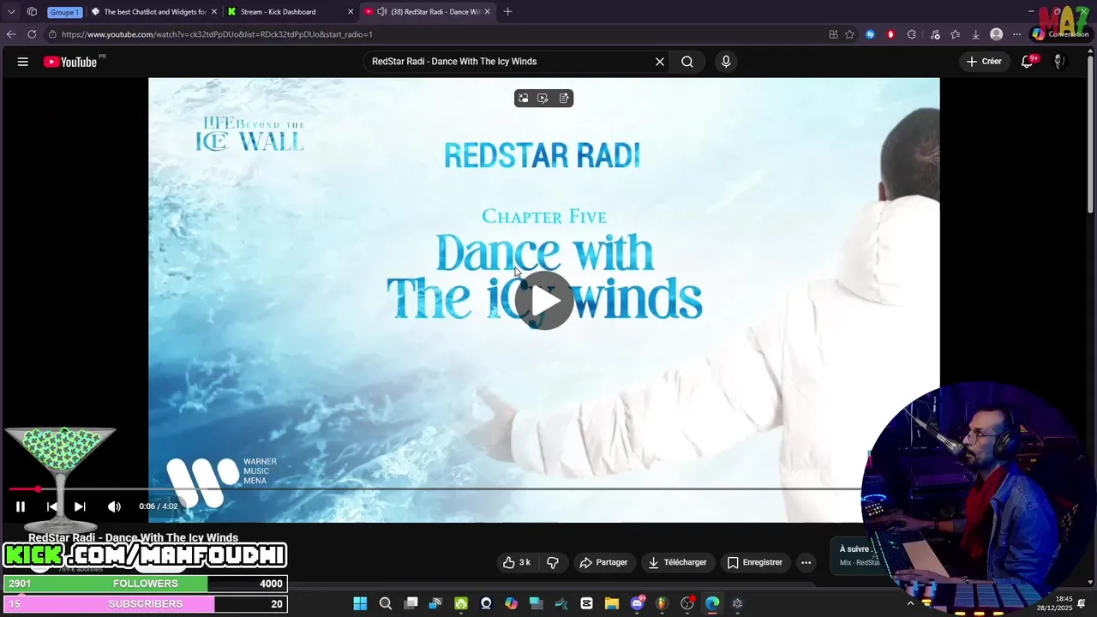Viewport: 1097px width, 617px height.
Task: Click the Partager share button
Action: tap(603, 562)
